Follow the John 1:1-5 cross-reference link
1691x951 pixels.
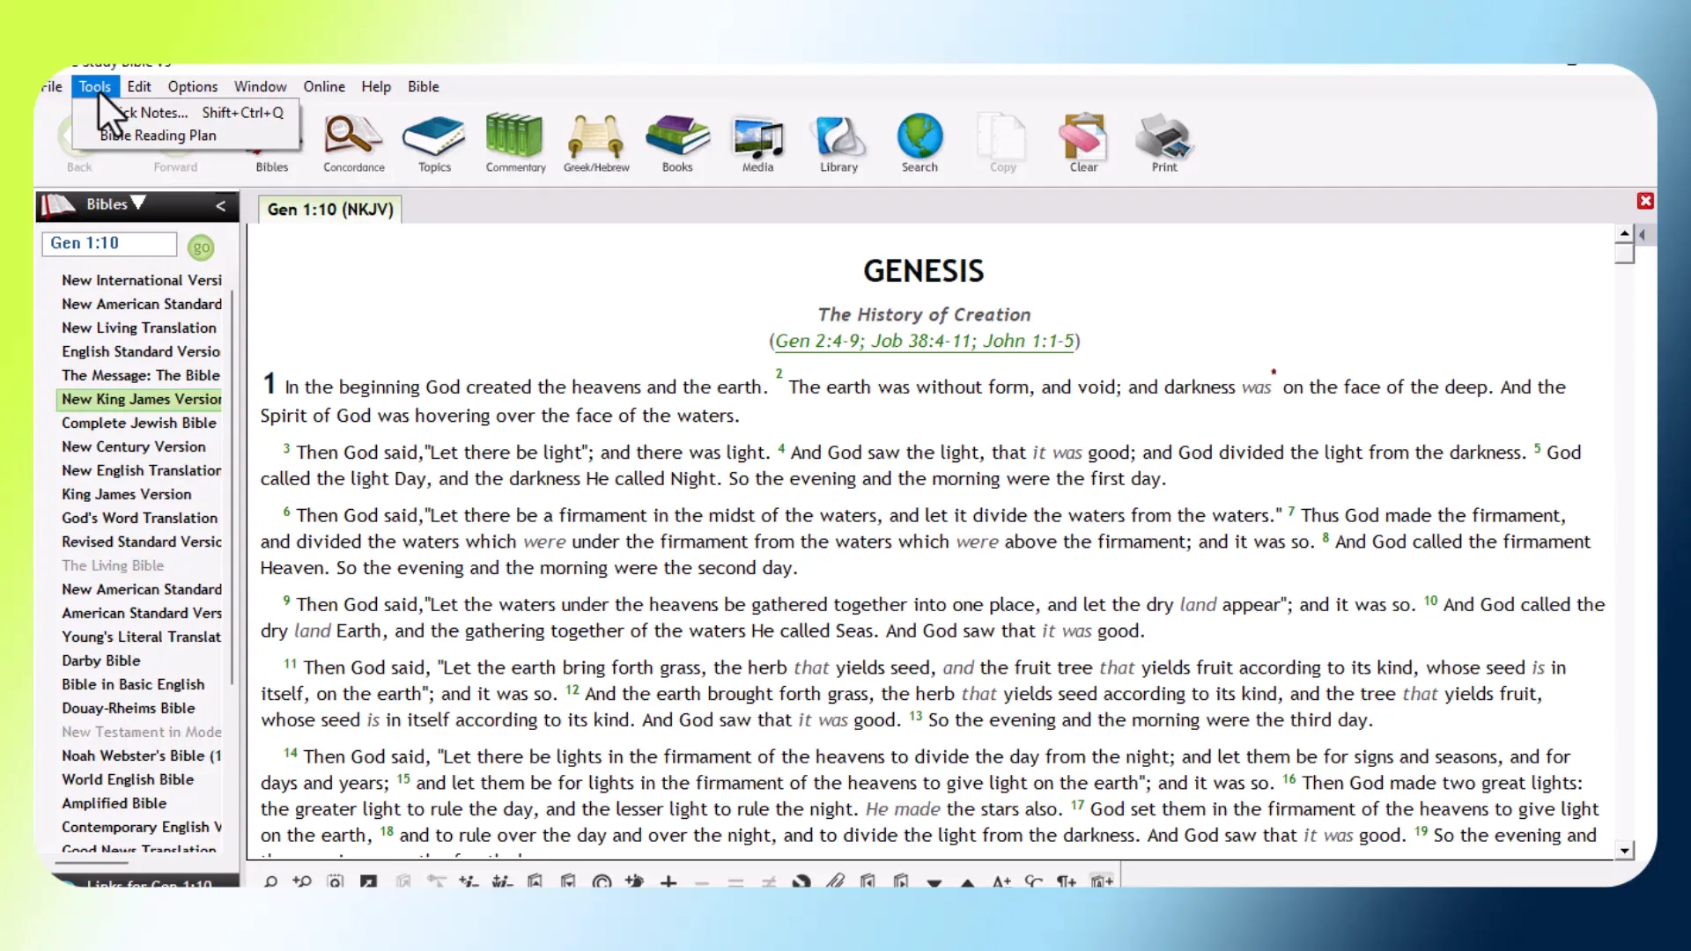(x=1028, y=342)
